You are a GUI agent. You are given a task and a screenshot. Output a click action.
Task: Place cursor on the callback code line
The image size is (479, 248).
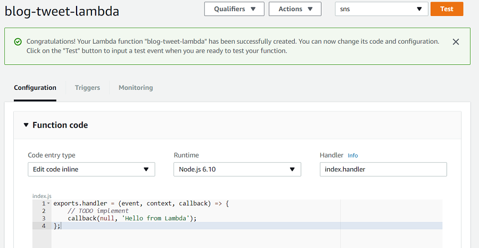(132, 218)
